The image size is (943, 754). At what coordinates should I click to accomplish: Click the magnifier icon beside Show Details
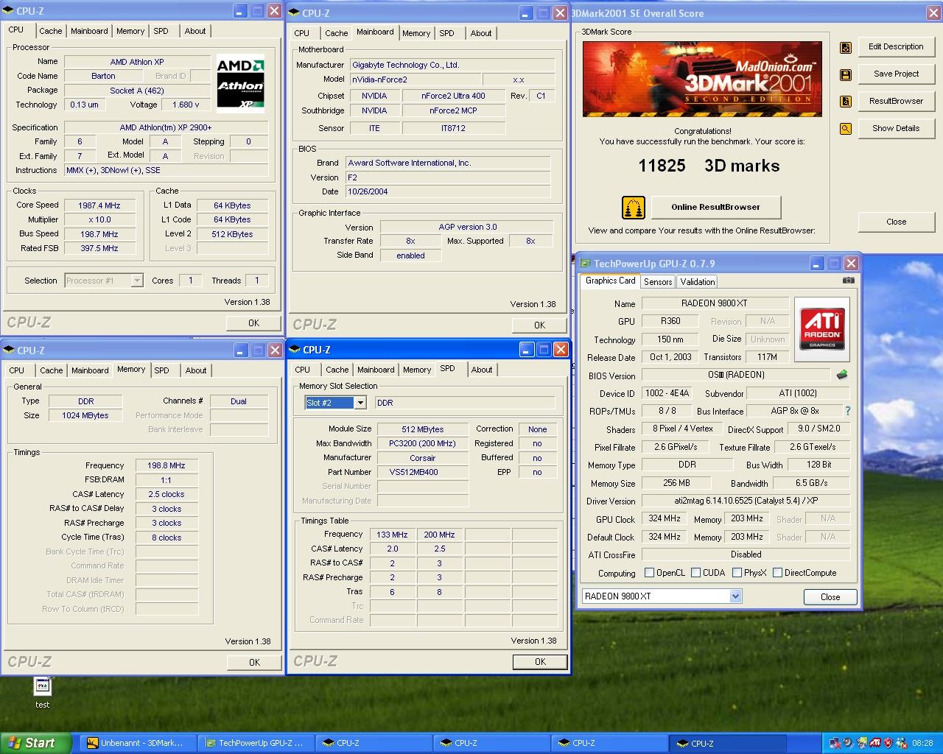pos(846,129)
